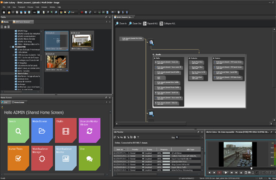276x180 pixels.
Task: Pin the Job Monitor panel
Action: (x=198, y=132)
